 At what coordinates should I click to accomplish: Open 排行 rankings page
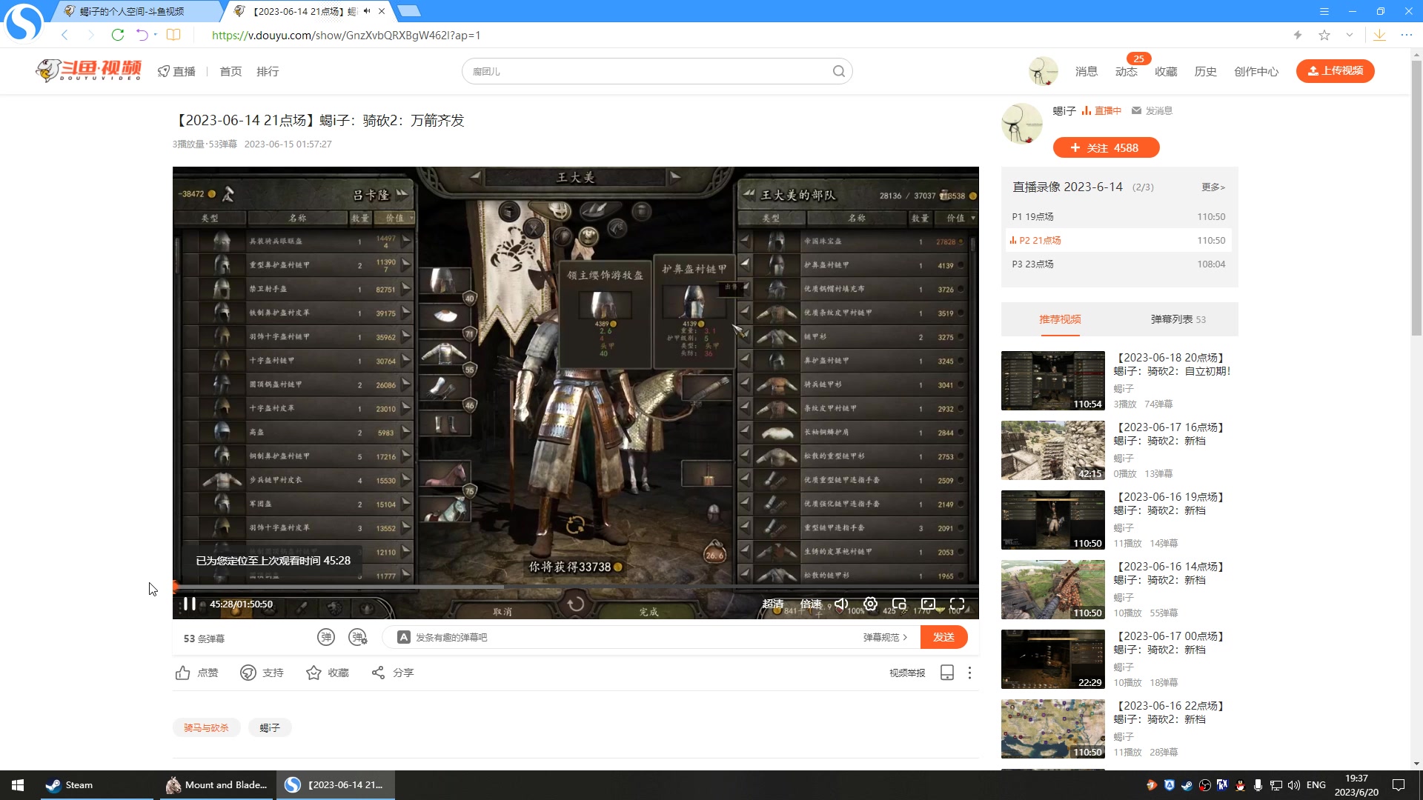click(268, 71)
